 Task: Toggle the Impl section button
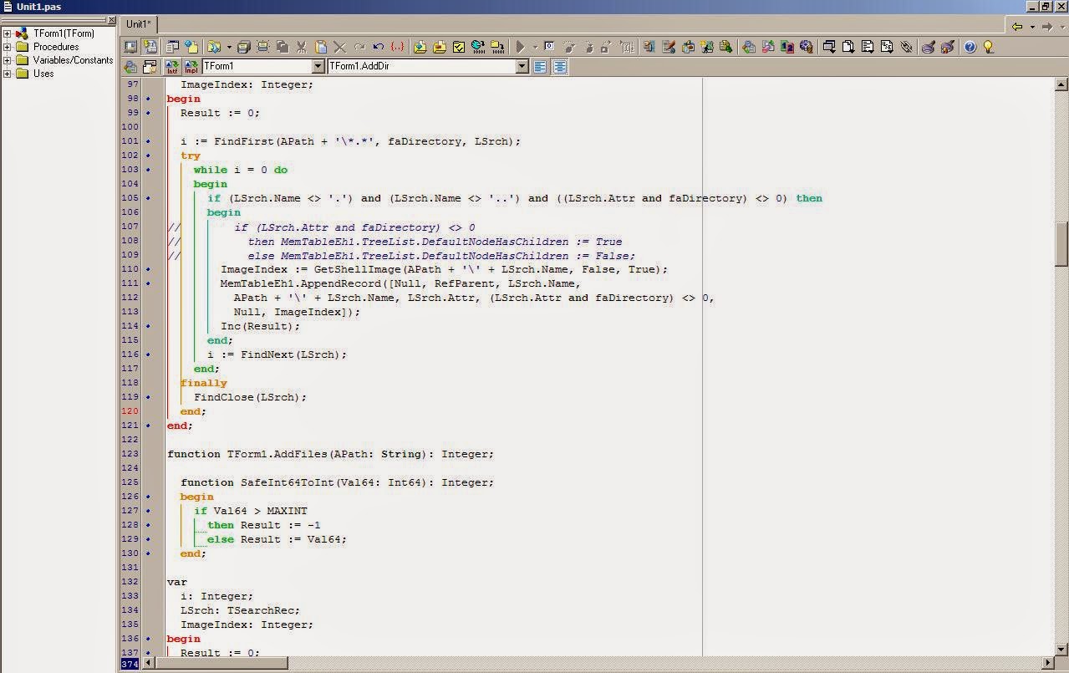(x=191, y=67)
